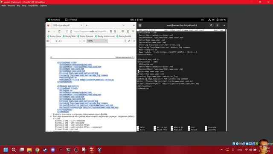Zoom out the PDF with minus button
Screen dimensions: 273x154
tap(80, 41)
